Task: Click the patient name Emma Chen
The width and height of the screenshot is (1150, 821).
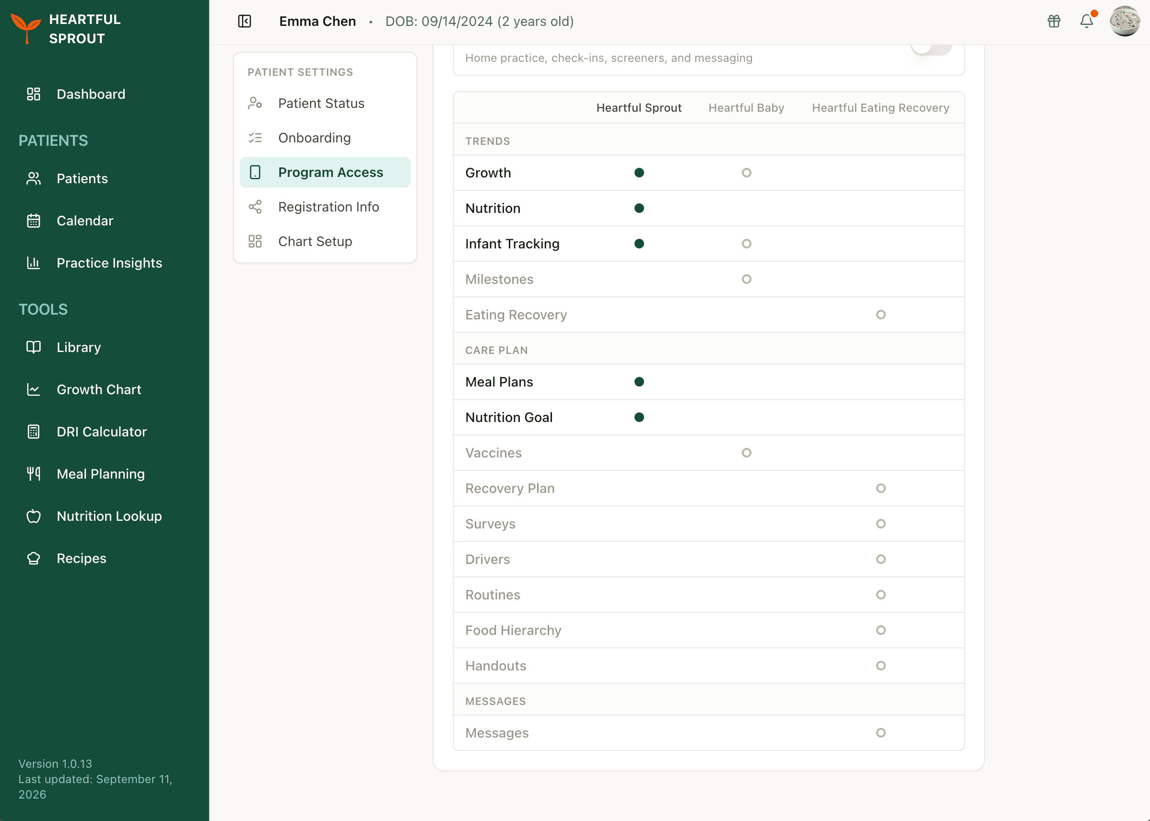Action: 317,21
